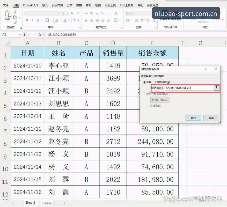Screen dimensions: 227x207
Task: Click the Cut scissors icon
Action: click(15, 12)
